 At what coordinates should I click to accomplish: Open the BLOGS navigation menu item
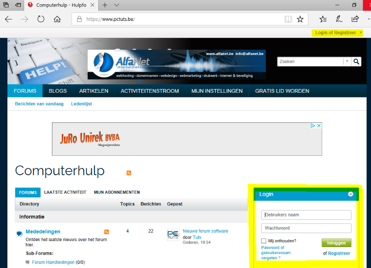[58, 91]
